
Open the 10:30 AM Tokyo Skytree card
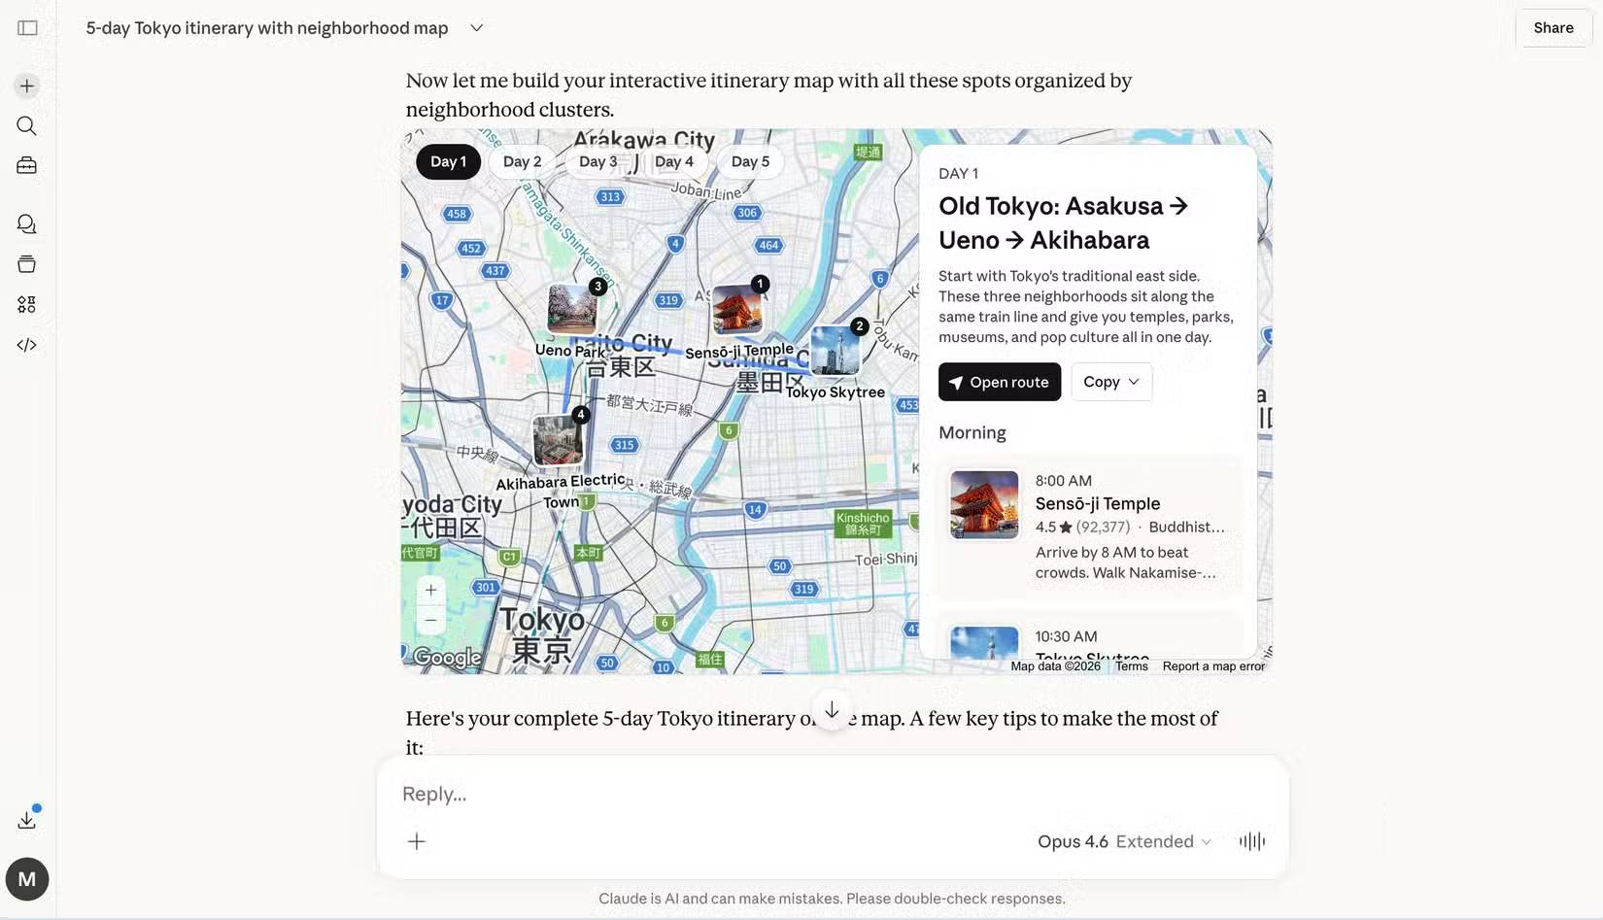[x=1088, y=636]
